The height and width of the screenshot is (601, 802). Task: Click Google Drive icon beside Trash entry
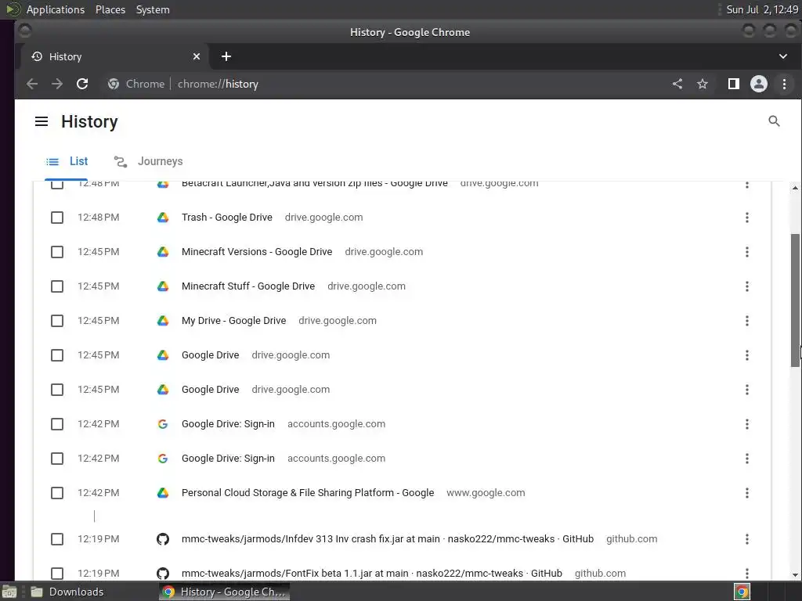click(x=163, y=218)
